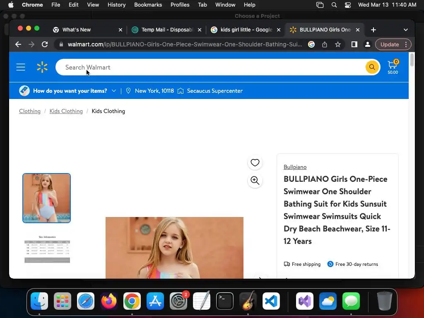Open Finder from the dock
The height and width of the screenshot is (318, 424).
[x=39, y=301]
